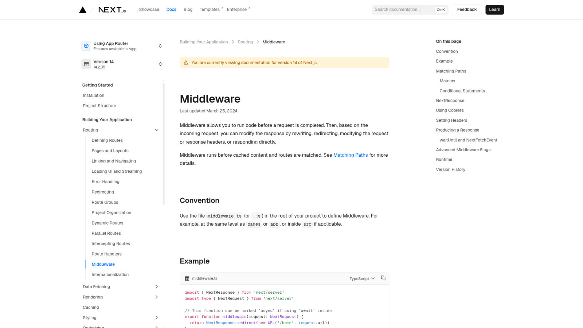Jump to Version History in page outline
This screenshot has height=328, width=583.
[450, 169]
